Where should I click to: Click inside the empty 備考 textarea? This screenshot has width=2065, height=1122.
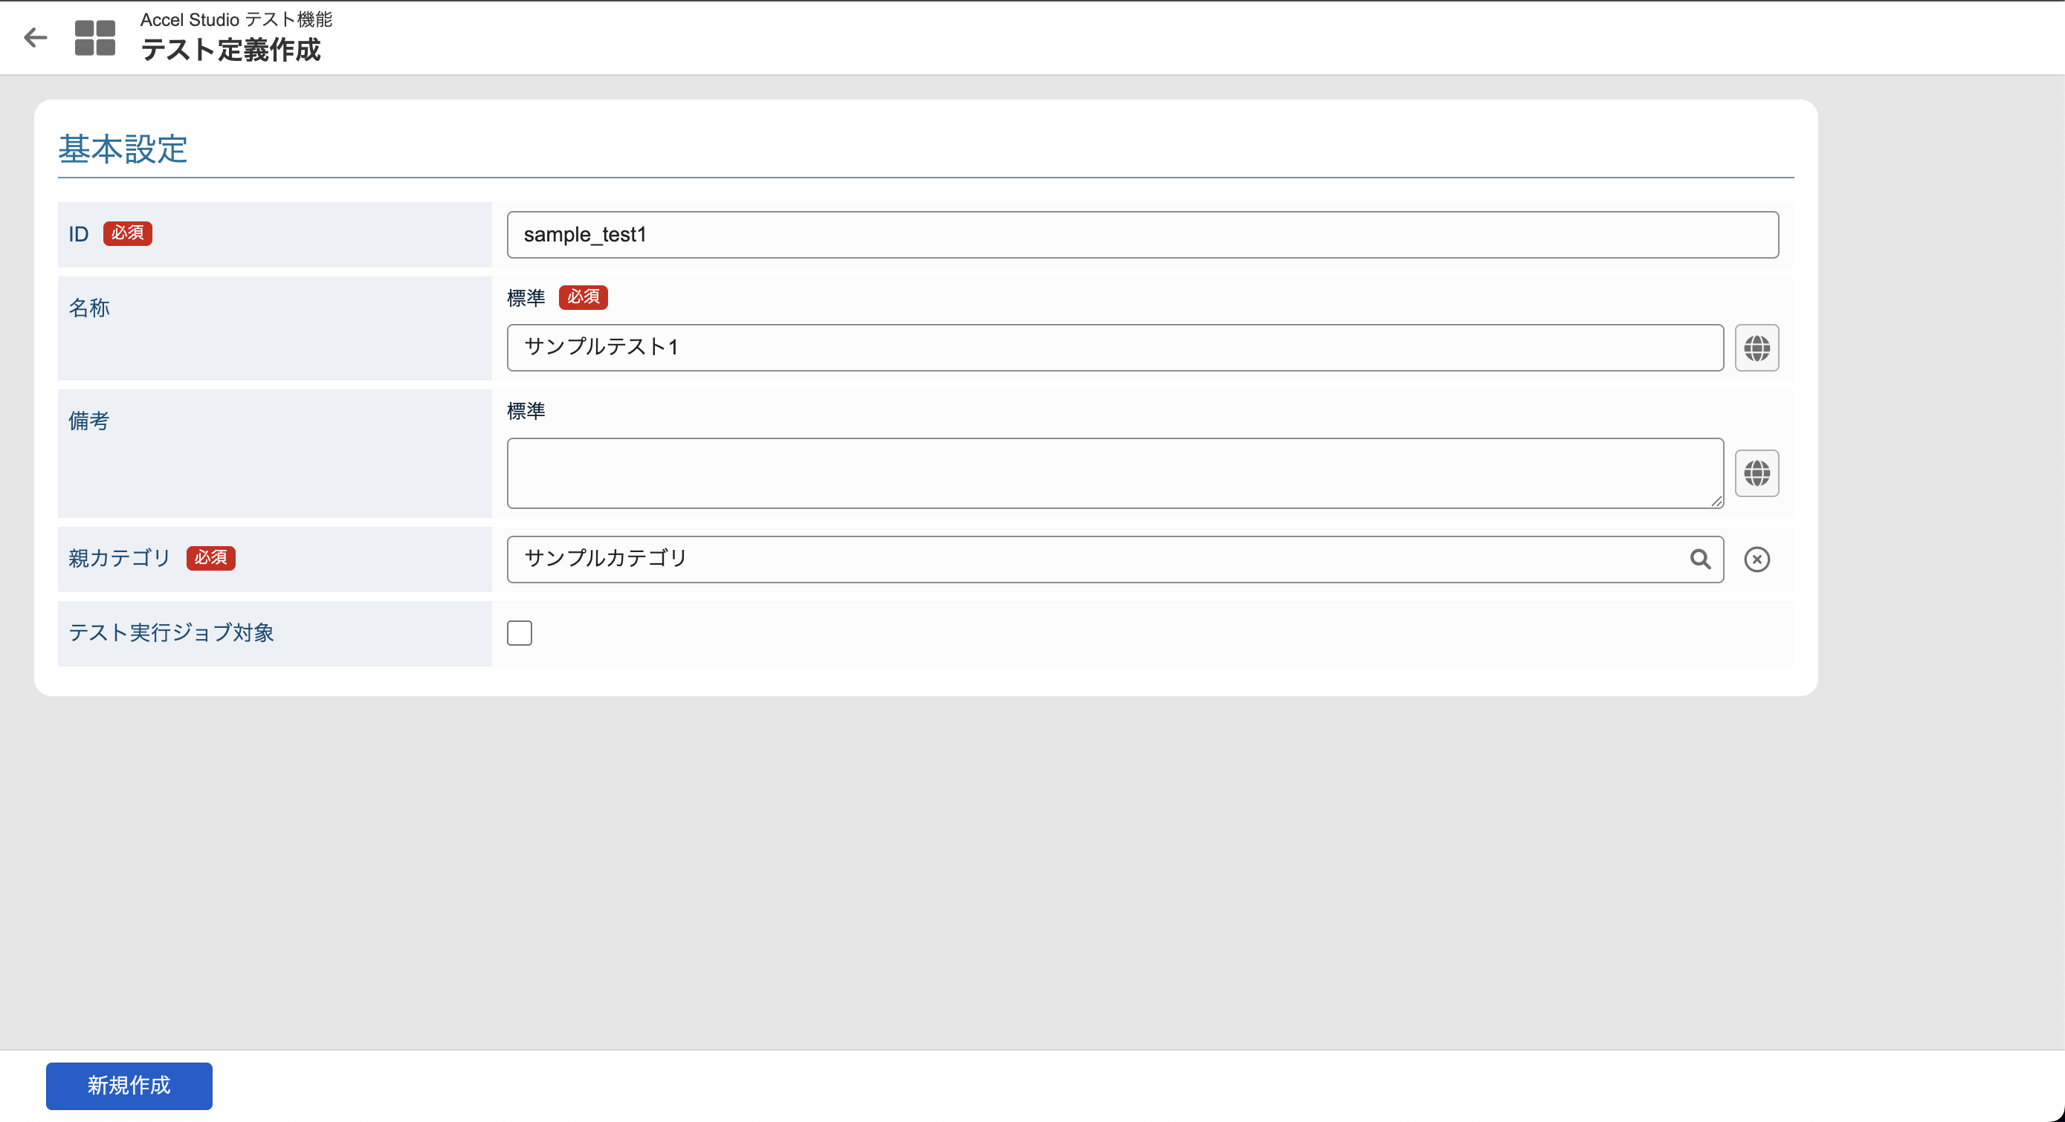point(1114,473)
